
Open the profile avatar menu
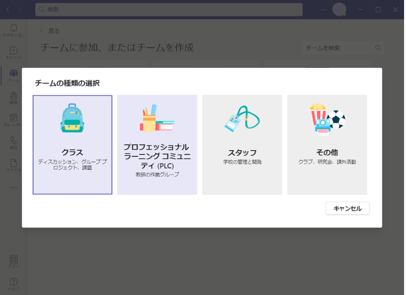point(339,10)
